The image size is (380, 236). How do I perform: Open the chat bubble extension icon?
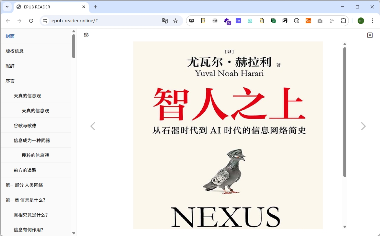pyautogui.click(x=332, y=21)
